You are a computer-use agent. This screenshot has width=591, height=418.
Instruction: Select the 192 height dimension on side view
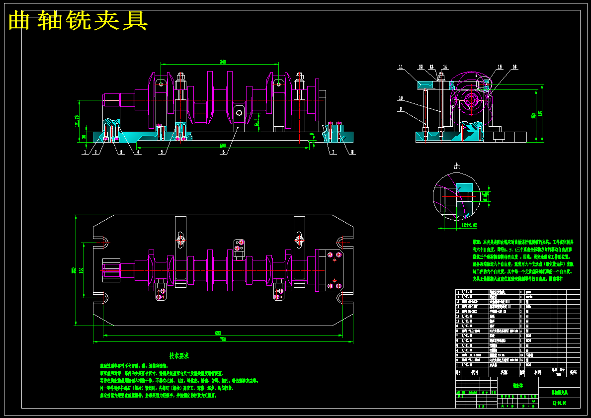540,113
